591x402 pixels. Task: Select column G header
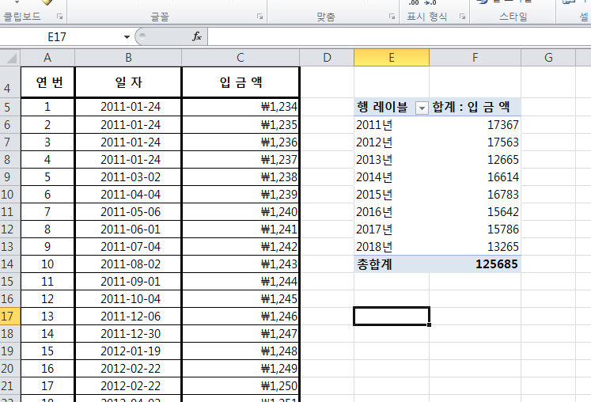[548, 58]
